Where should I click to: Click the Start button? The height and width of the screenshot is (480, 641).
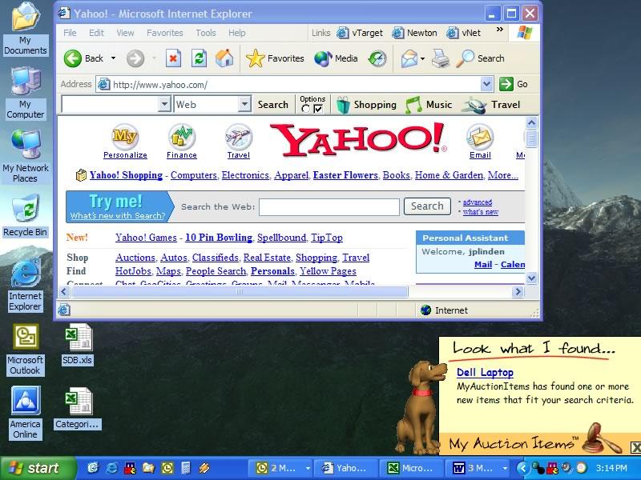tap(38, 468)
